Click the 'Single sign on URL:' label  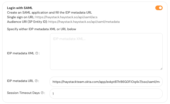tap(21, 17)
